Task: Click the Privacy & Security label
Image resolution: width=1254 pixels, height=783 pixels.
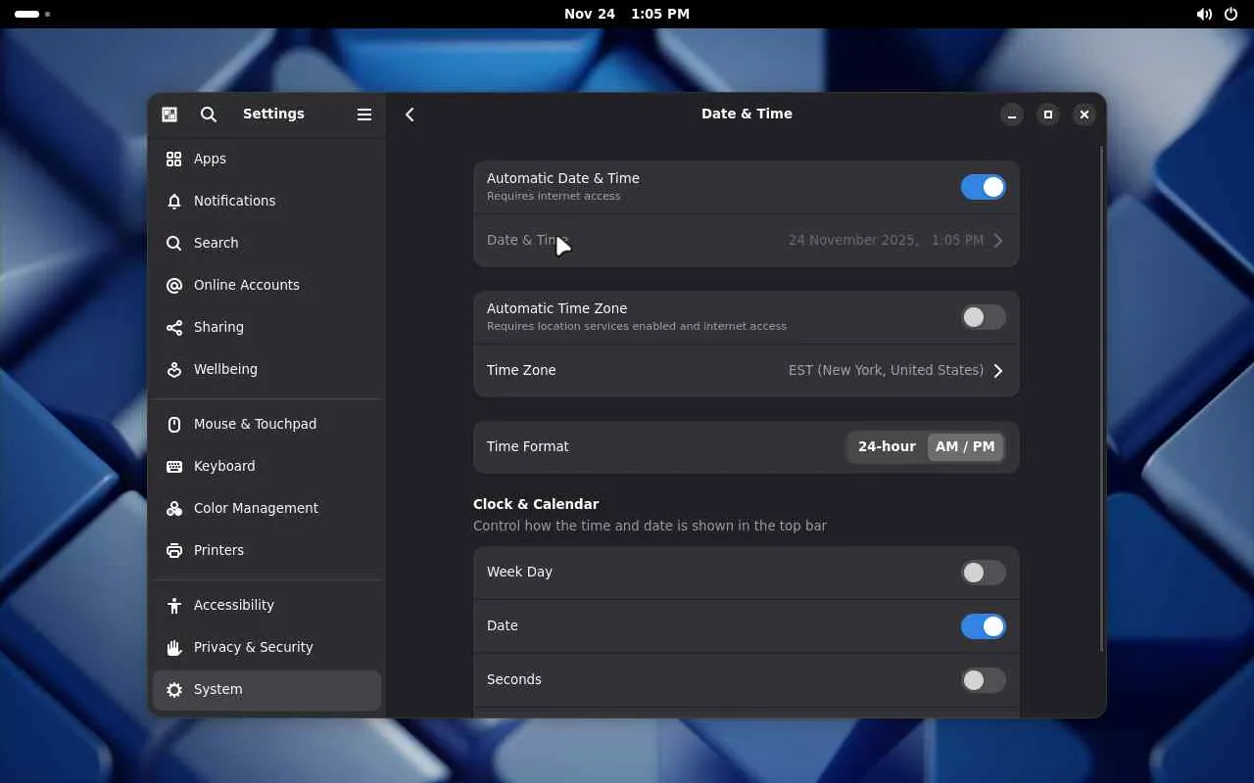Action: 254,647
